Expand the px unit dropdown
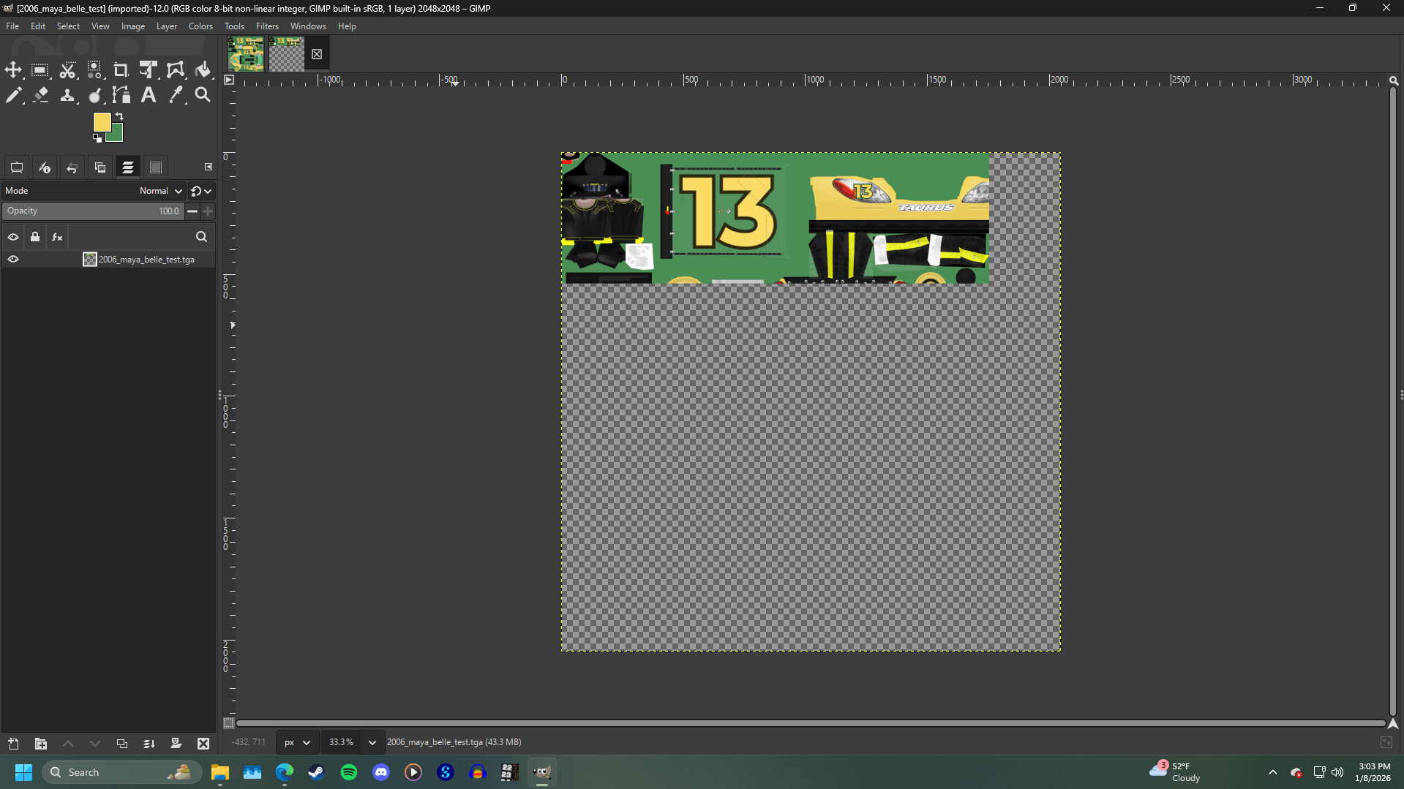1404x789 pixels. [297, 742]
